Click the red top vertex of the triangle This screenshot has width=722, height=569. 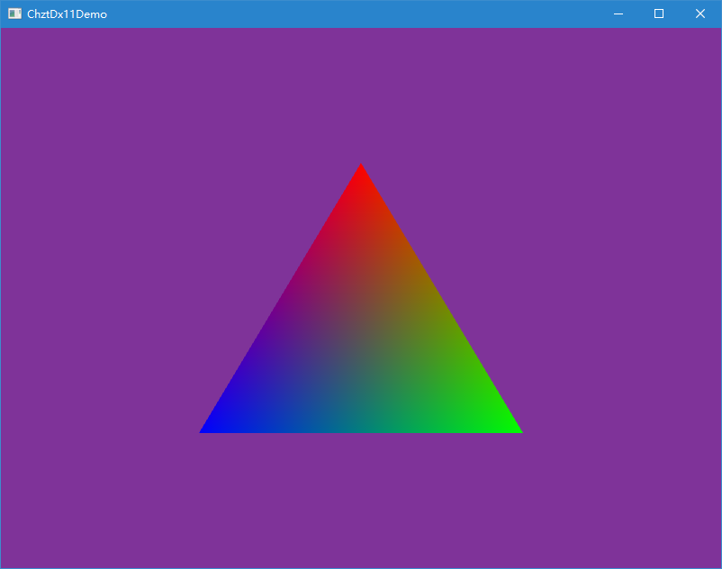(x=361, y=171)
